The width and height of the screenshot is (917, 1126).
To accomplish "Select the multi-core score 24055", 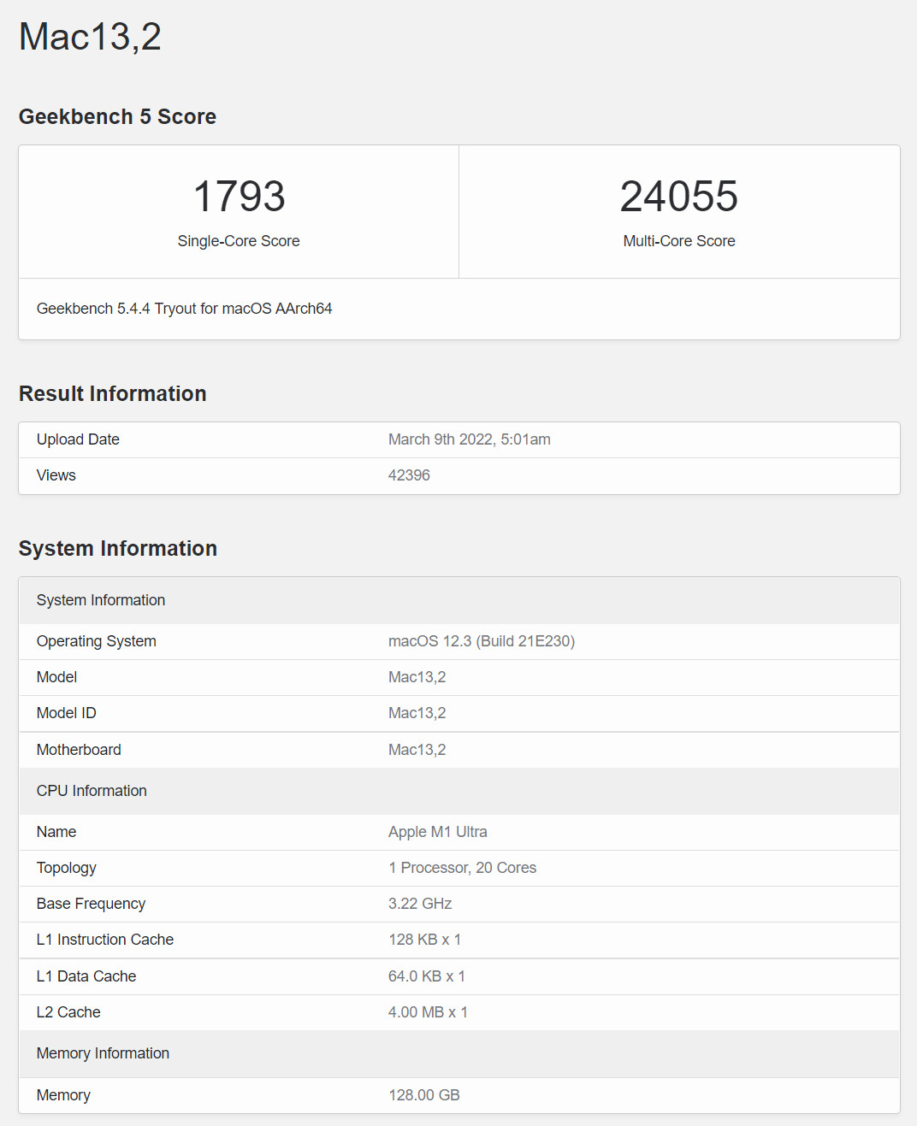I will (679, 197).
